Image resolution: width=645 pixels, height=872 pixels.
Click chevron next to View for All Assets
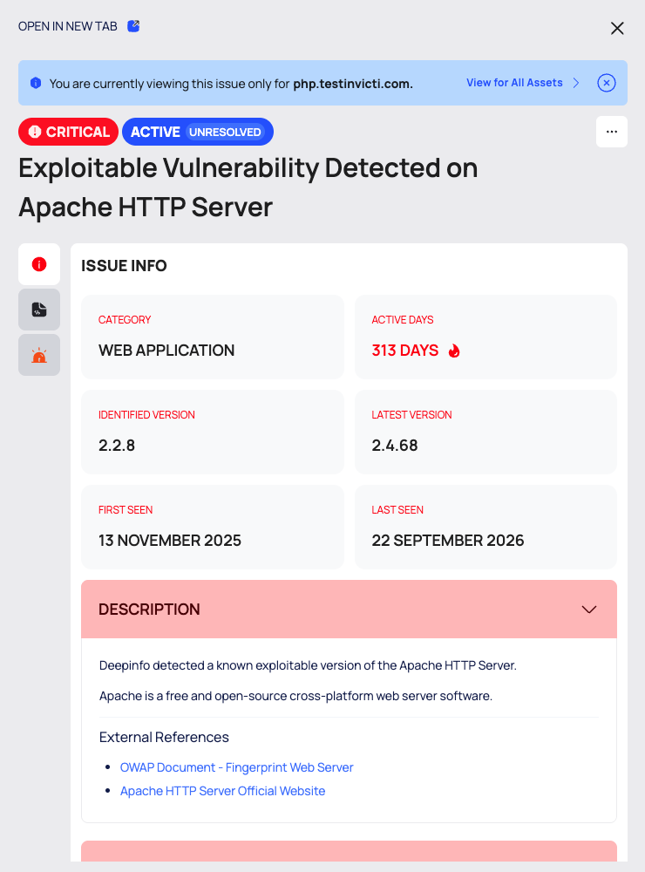coord(576,83)
